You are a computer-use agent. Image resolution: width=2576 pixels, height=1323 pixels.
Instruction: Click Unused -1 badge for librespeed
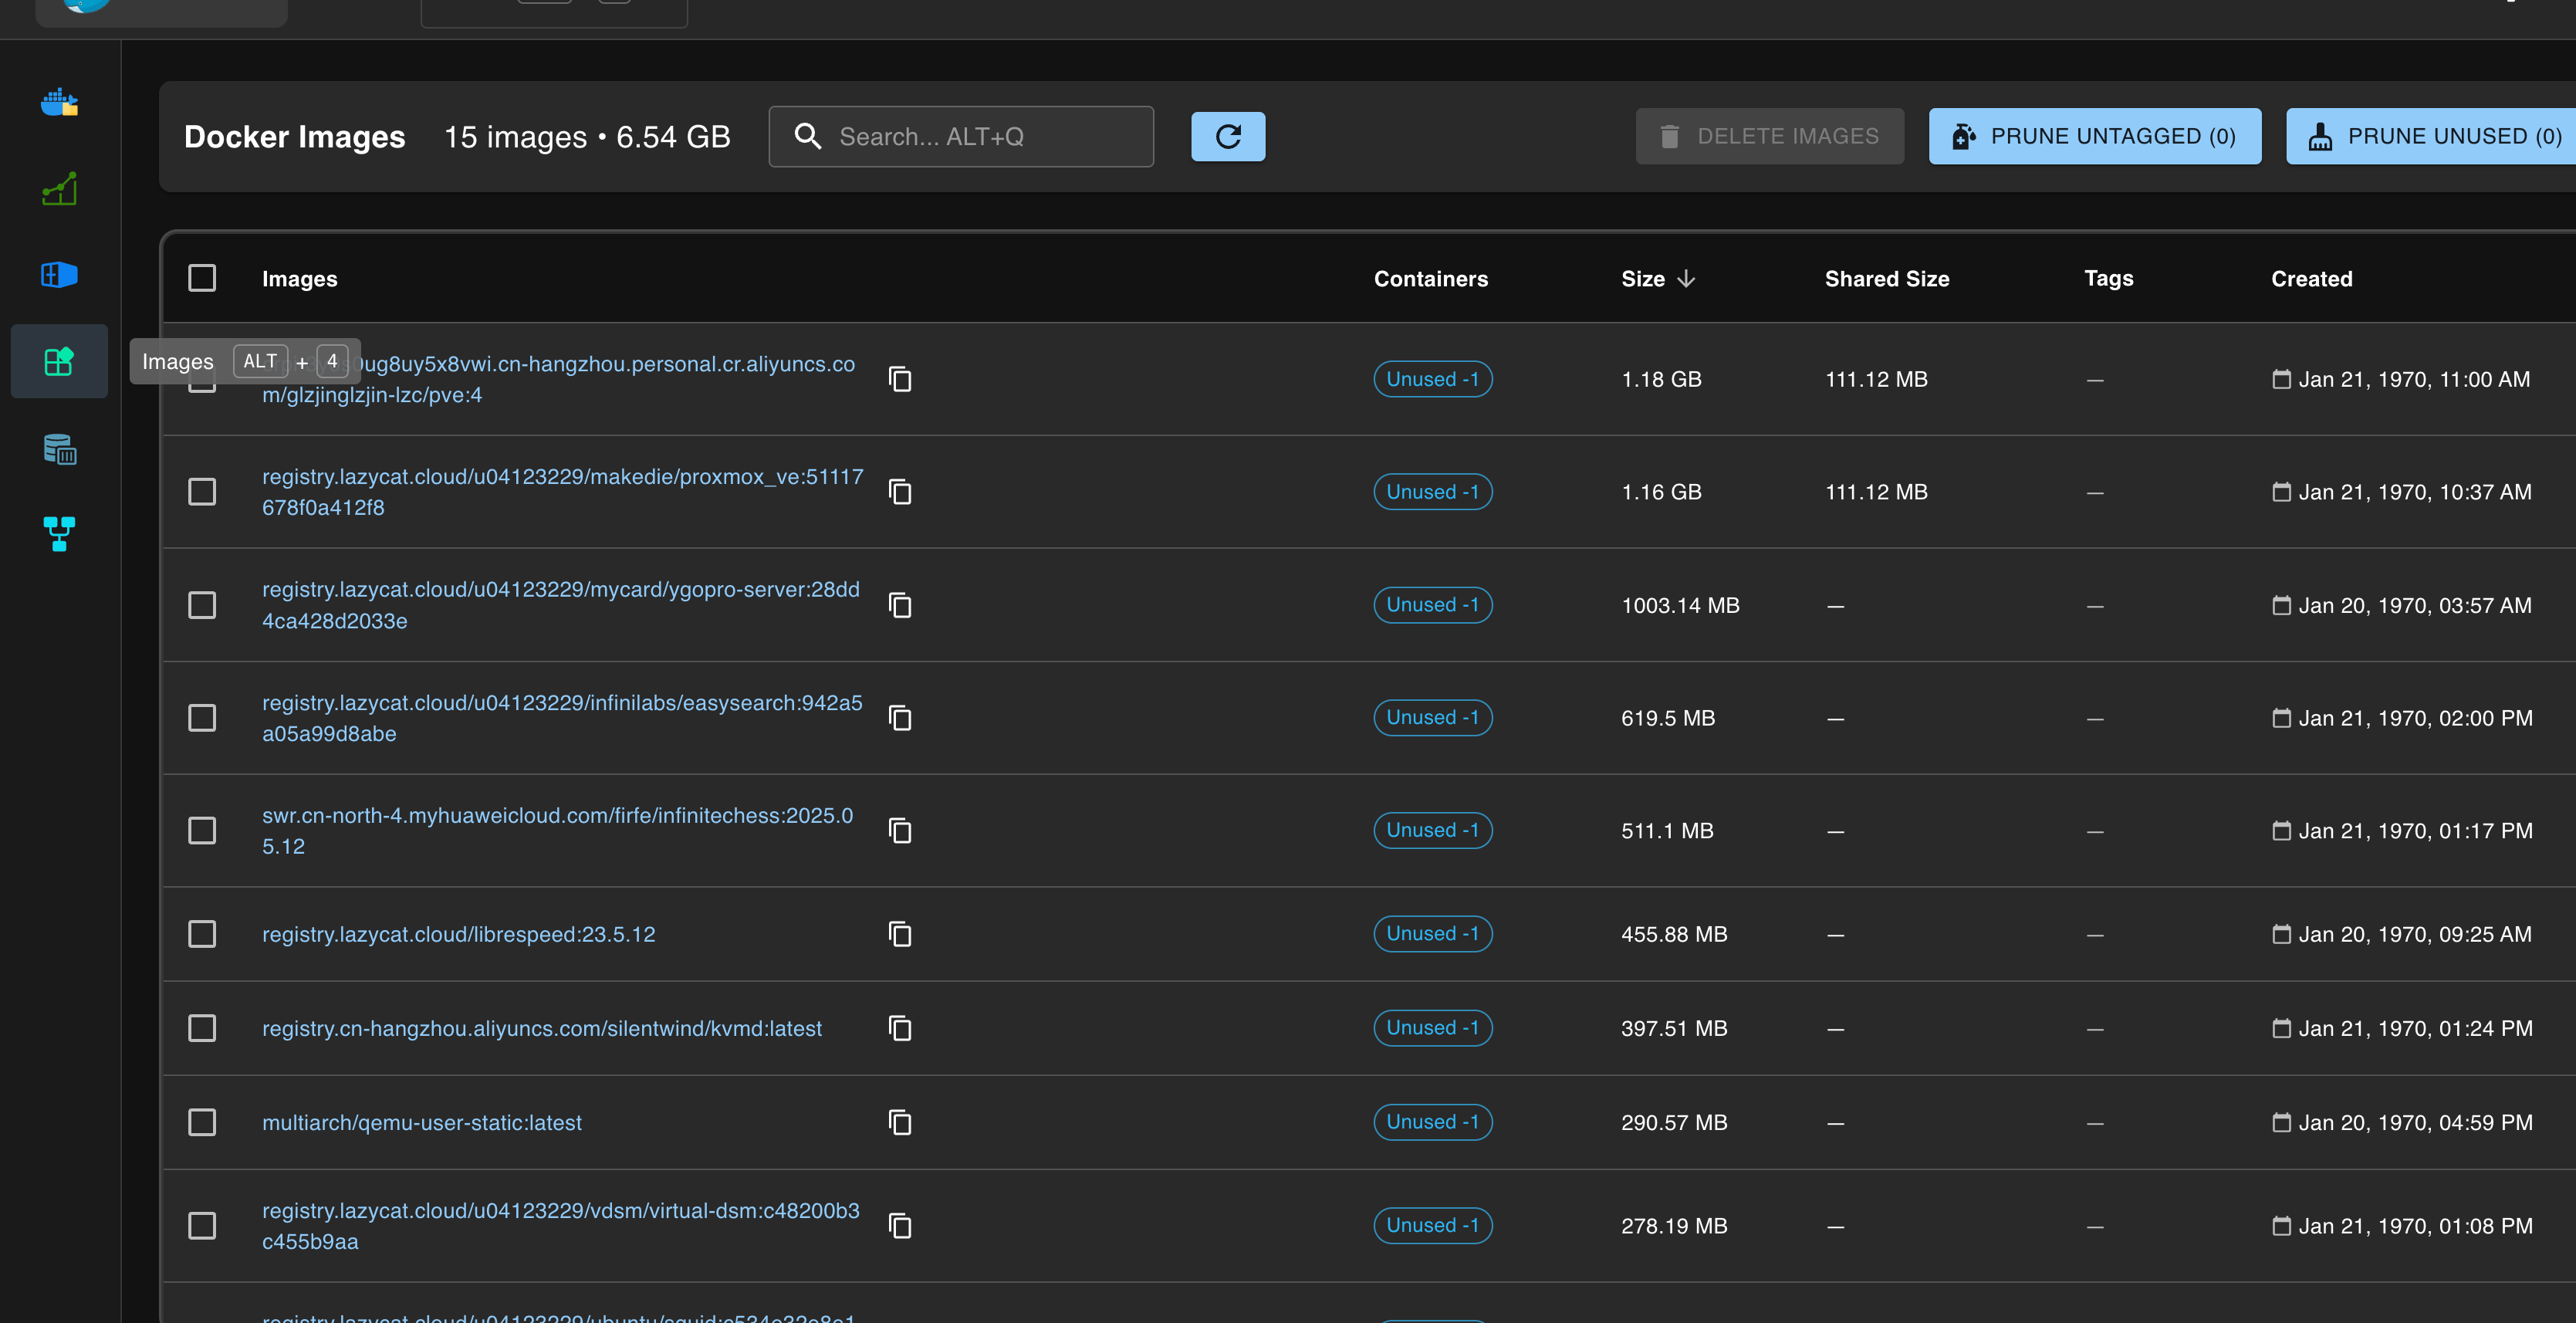[x=1433, y=934]
